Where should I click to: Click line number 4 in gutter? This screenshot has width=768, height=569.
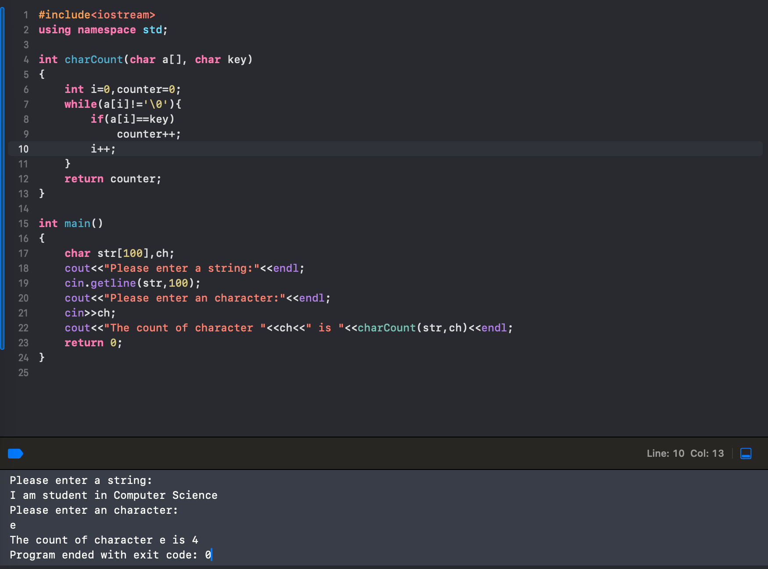[26, 60]
